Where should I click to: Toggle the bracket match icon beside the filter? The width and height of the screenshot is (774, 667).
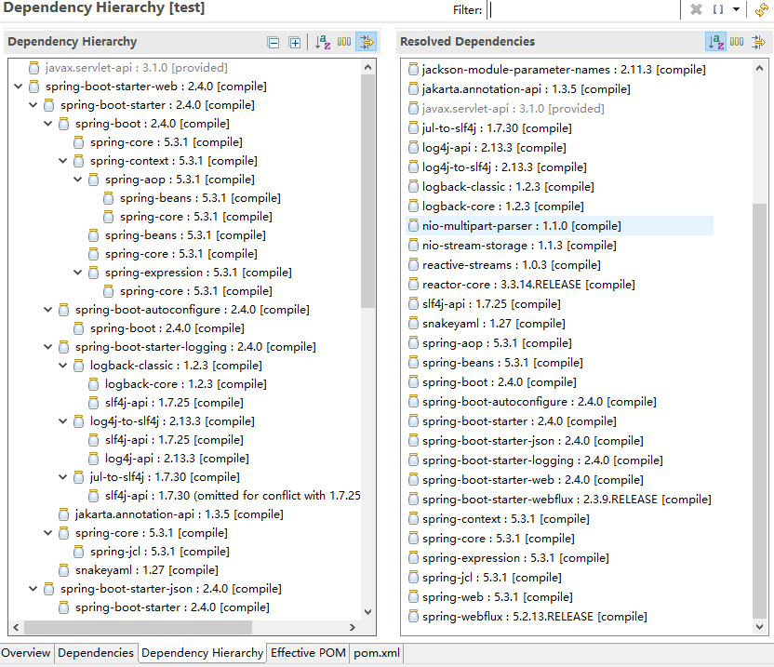point(718,9)
